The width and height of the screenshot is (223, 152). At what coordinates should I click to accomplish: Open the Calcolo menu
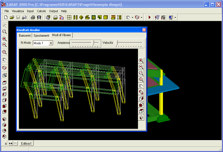pyautogui.click(x=41, y=11)
